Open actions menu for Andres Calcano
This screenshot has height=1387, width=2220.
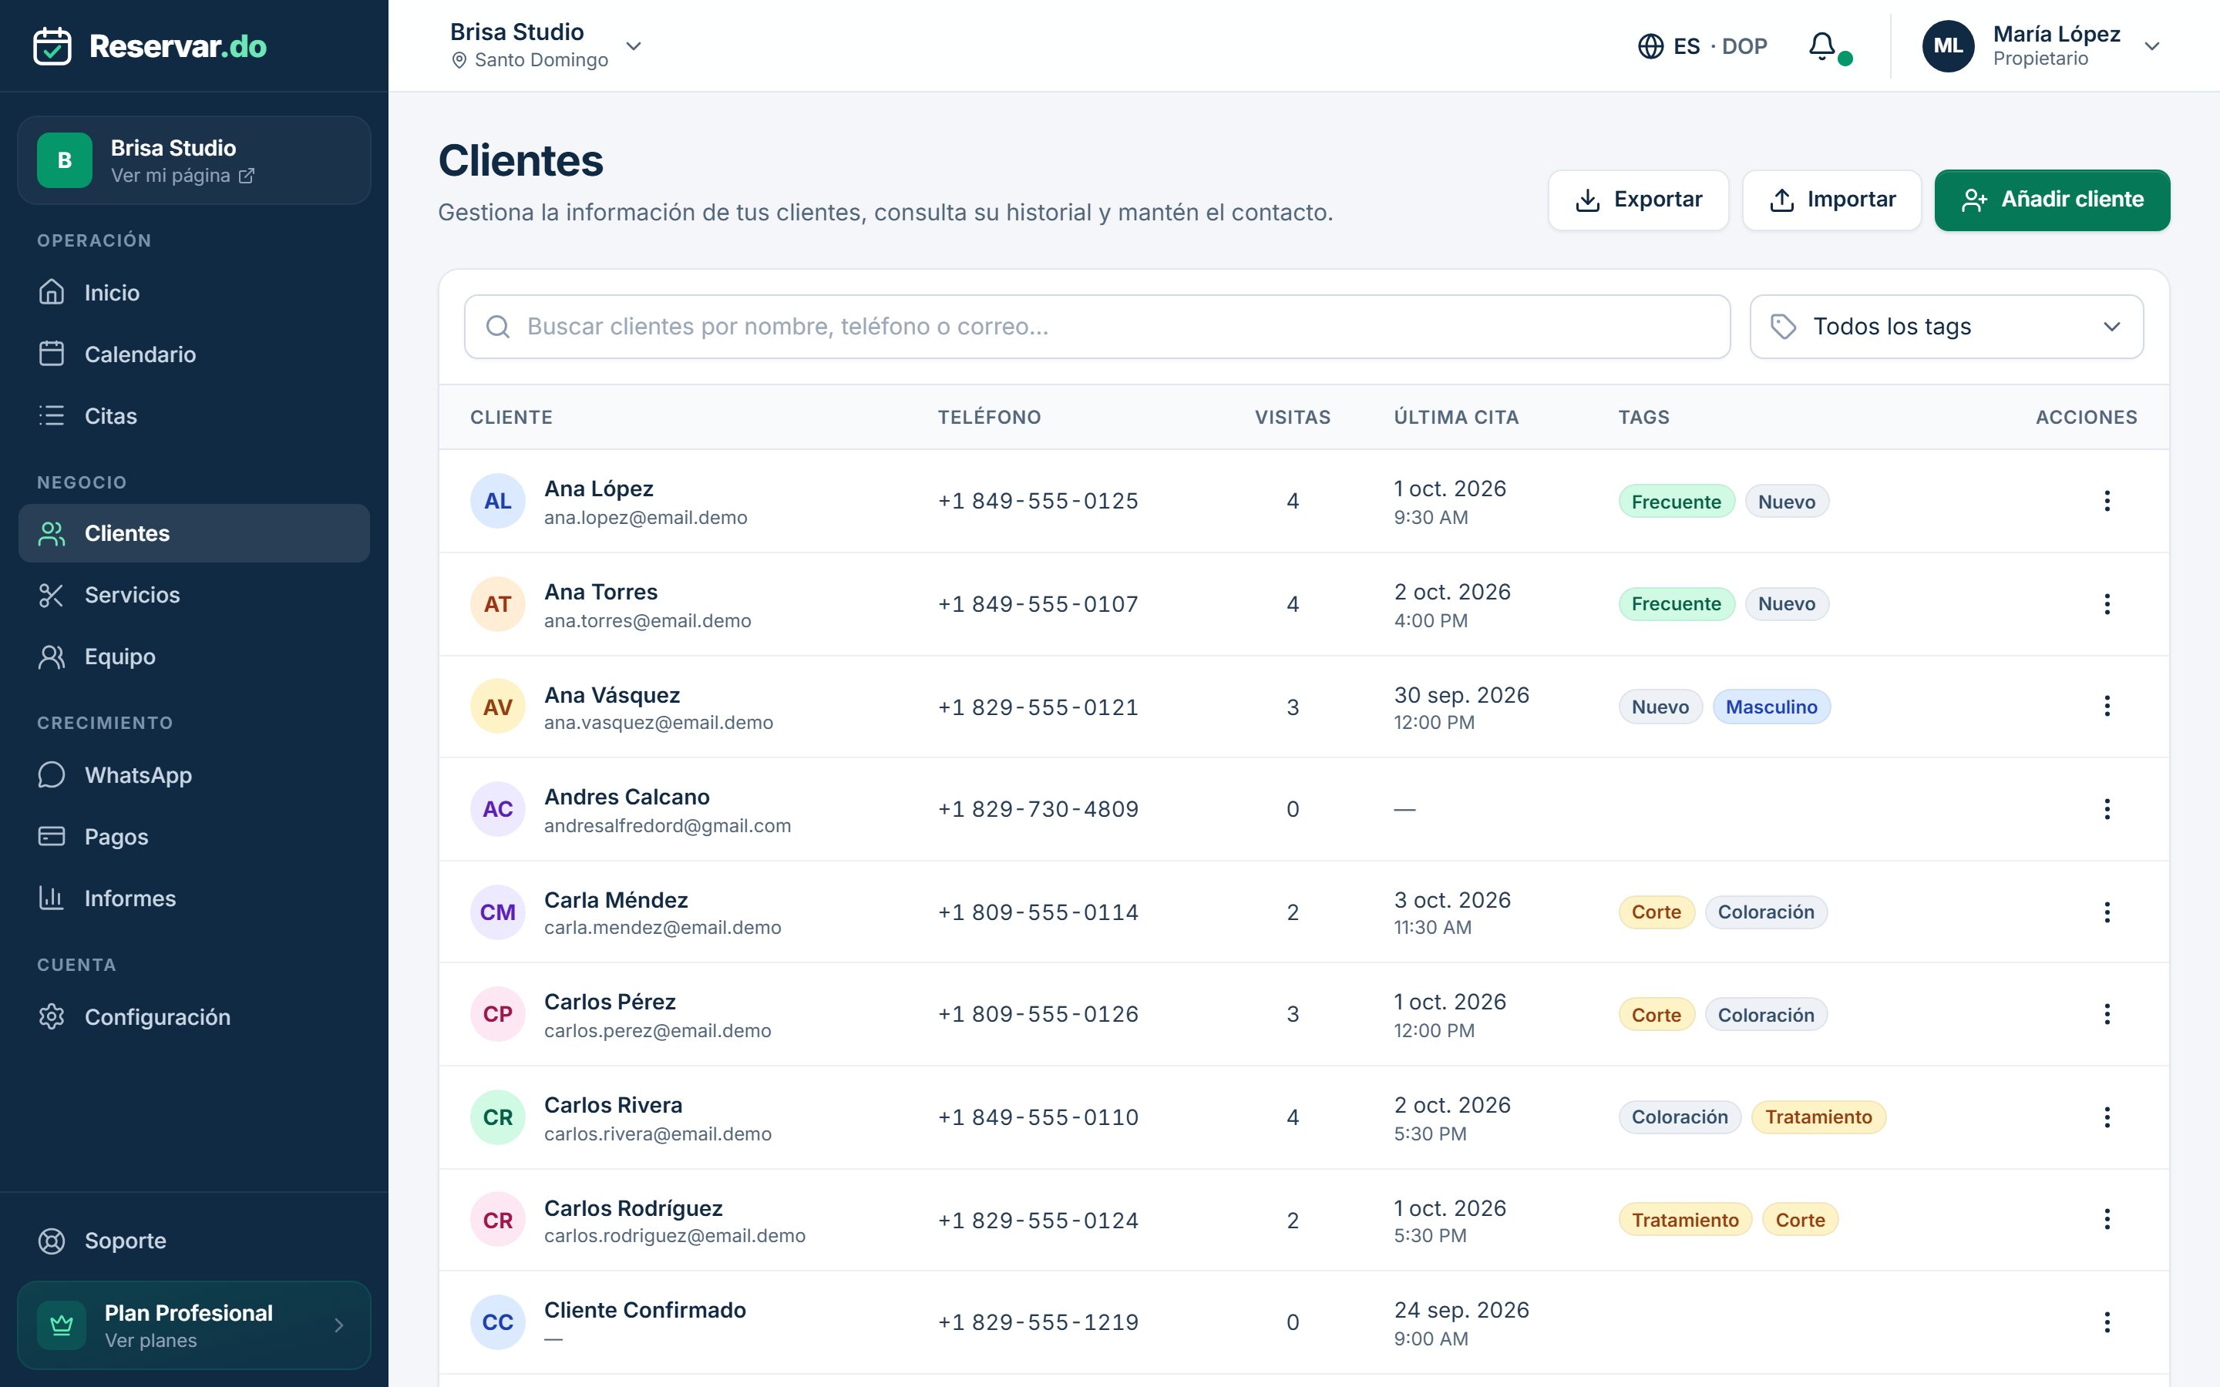[2106, 808]
